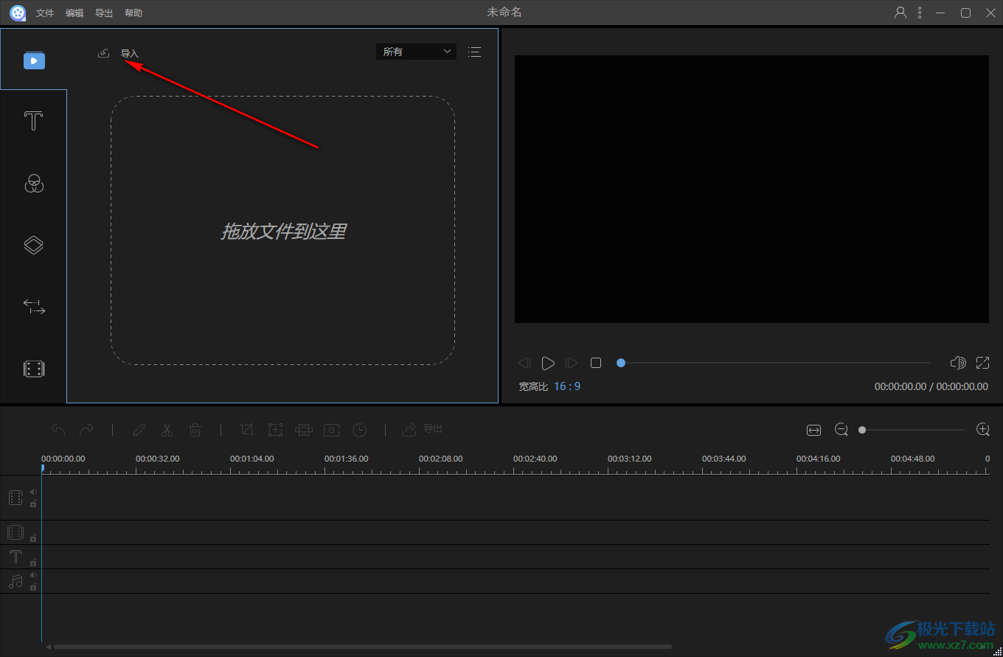Toggle the media list view icon

pos(474,52)
